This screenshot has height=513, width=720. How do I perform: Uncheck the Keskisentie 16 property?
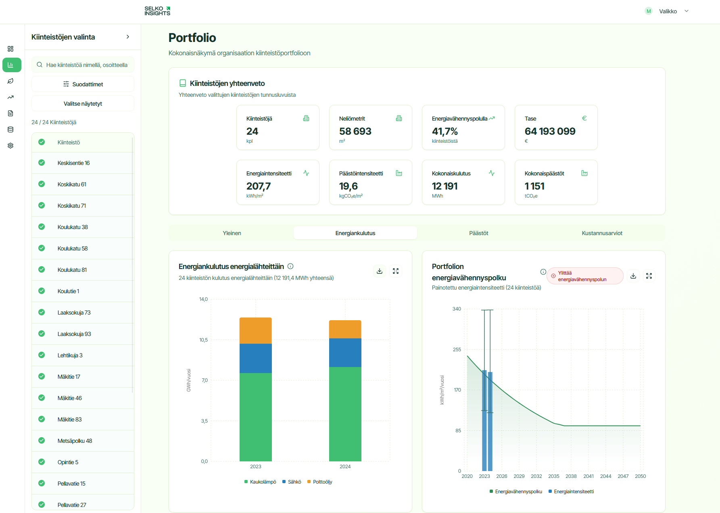tap(42, 163)
